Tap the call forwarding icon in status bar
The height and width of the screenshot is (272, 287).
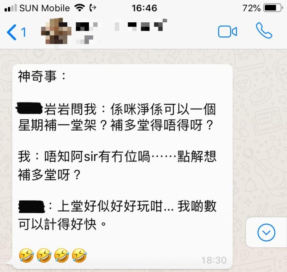point(92,8)
